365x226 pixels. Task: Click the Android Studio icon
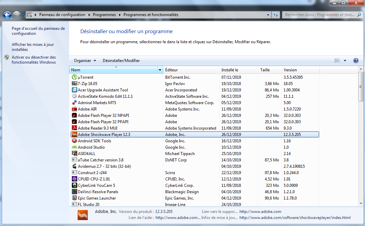click(x=74, y=147)
